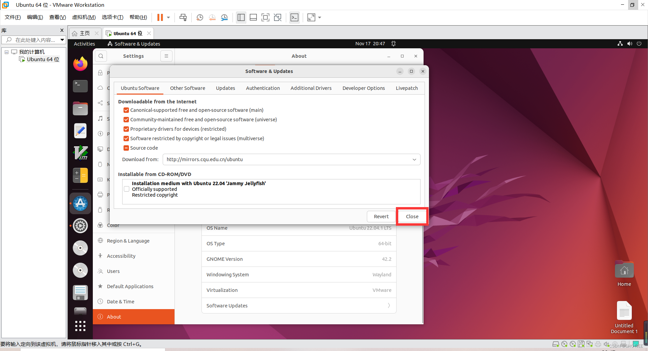The width and height of the screenshot is (648, 351).
Task: Select Accessibility in Settings sidebar
Action: 134,256
